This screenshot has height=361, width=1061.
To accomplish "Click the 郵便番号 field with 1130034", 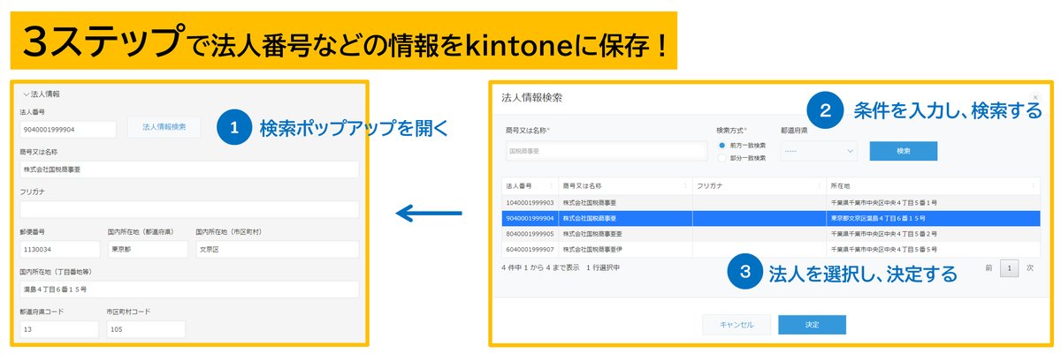I will pyautogui.click(x=58, y=250).
